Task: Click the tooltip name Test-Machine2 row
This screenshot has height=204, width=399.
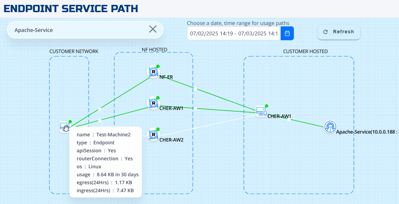Action: 104,135
